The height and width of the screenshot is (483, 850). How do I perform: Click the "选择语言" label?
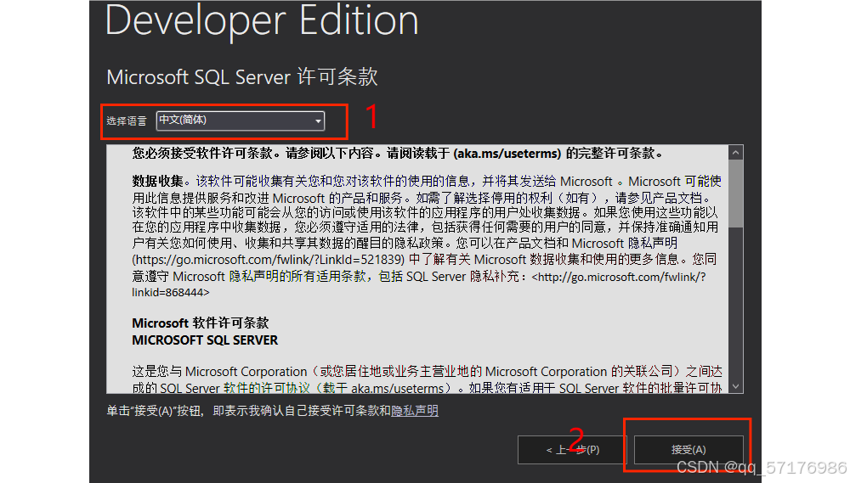pyautogui.click(x=127, y=121)
